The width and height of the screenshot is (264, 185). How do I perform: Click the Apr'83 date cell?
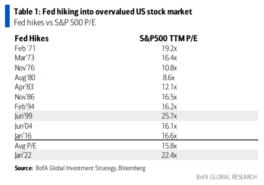tap(25, 88)
